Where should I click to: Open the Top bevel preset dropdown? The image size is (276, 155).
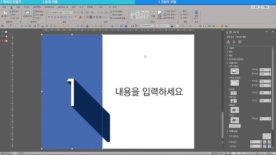[235, 71]
